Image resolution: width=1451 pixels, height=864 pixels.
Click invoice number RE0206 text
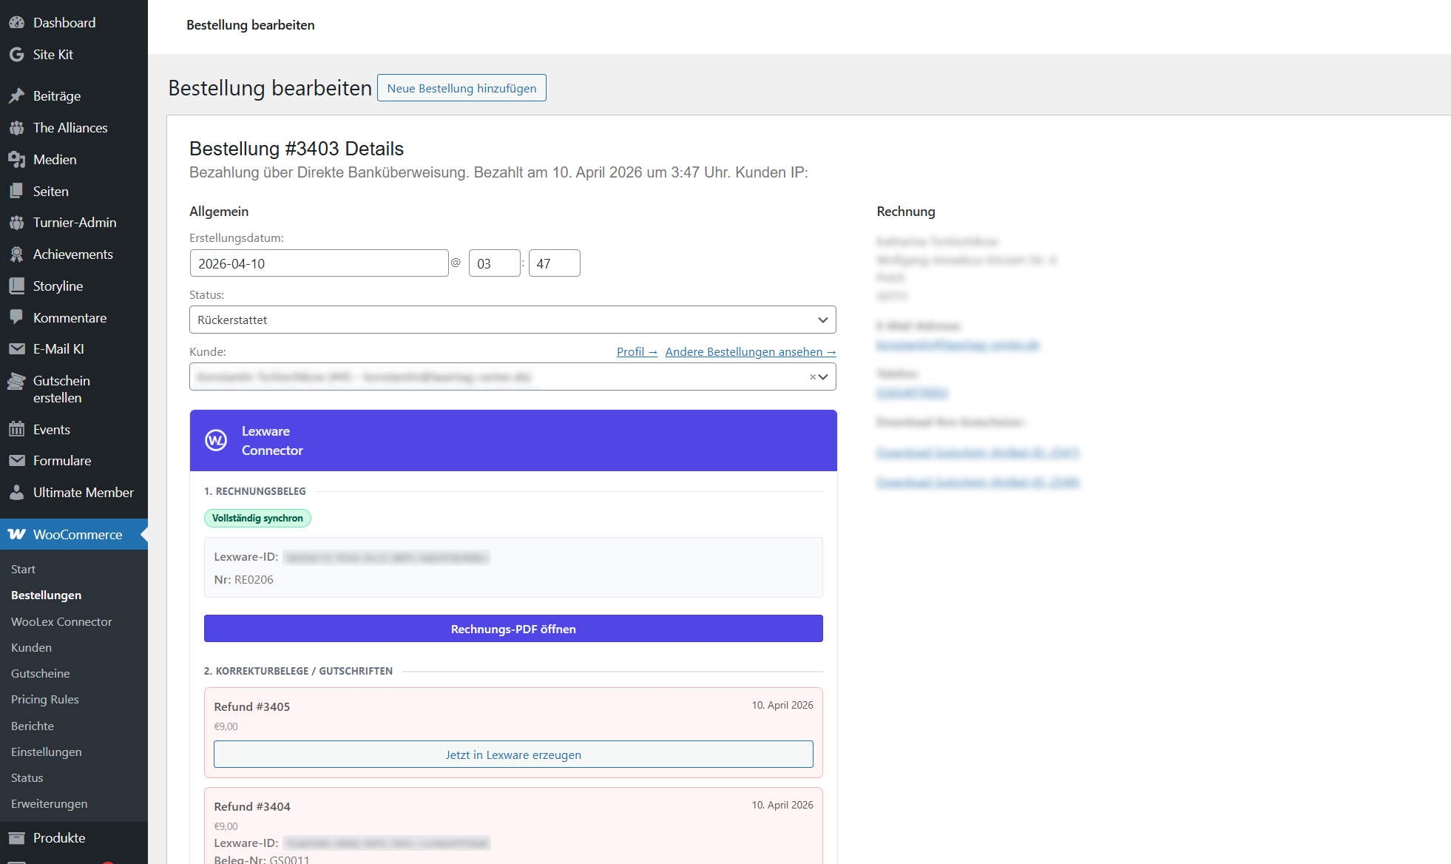254,580
